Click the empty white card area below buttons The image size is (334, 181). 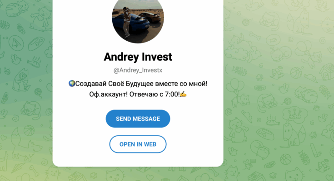138,160
